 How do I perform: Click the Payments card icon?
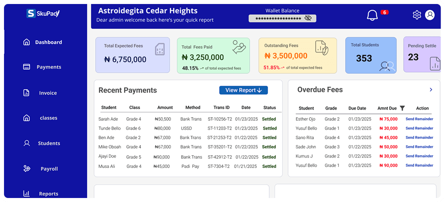[x=26, y=67]
